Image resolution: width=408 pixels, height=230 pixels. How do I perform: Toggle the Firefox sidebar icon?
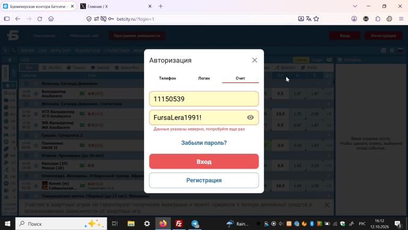7,19
